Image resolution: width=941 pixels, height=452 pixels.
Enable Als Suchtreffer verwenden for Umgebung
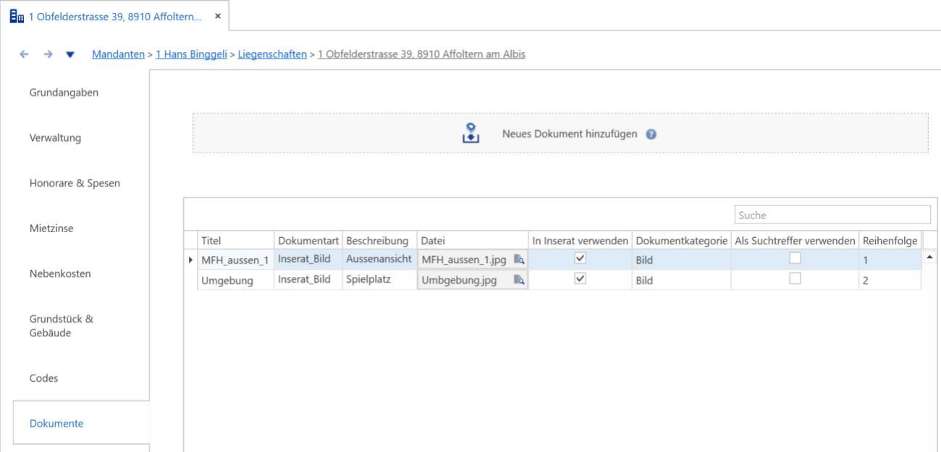point(795,280)
